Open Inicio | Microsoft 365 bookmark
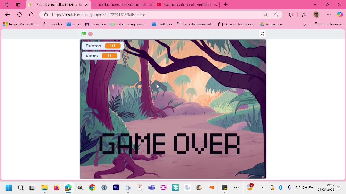This screenshot has width=346, height=194. click(x=21, y=24)
